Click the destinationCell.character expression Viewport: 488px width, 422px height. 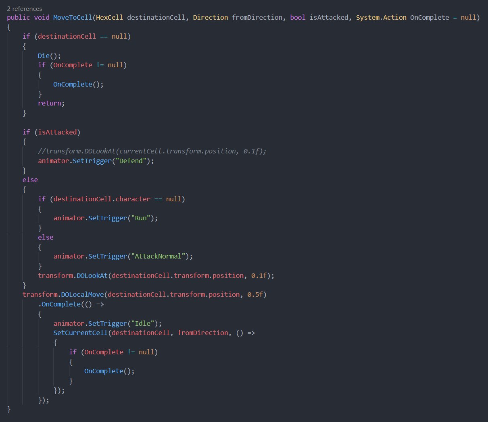click(102, 199)
